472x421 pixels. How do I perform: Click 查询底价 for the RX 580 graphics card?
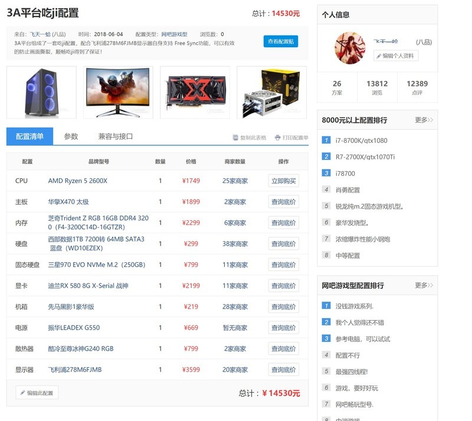(x=284, y=286)
